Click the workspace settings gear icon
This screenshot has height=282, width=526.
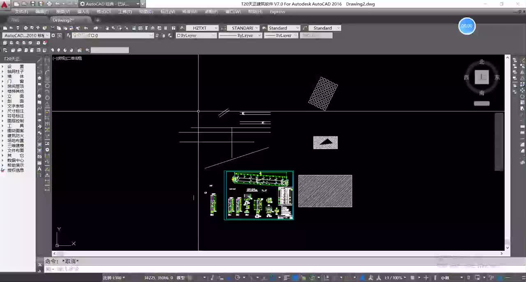tap(53, 35)
